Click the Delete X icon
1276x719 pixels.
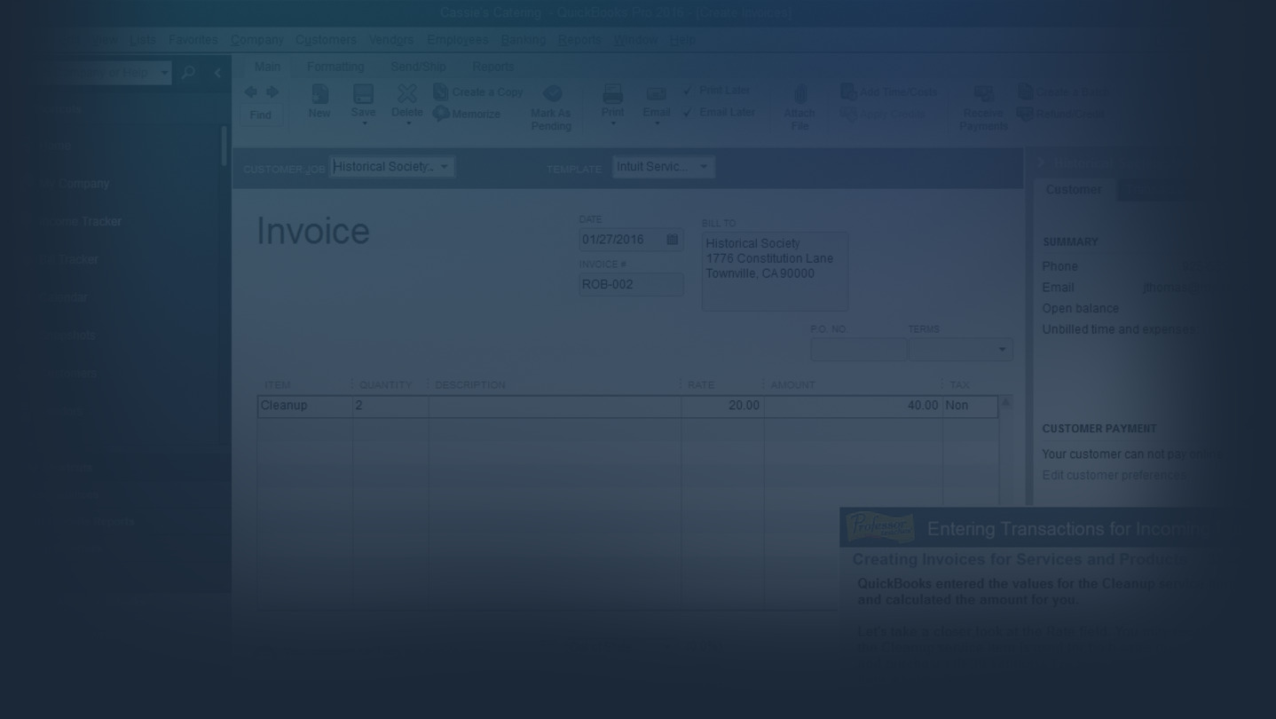click(406, 93)
